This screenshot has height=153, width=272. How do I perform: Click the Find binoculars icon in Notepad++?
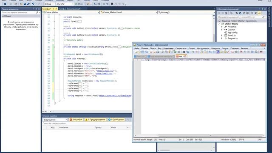coord(184,52)
